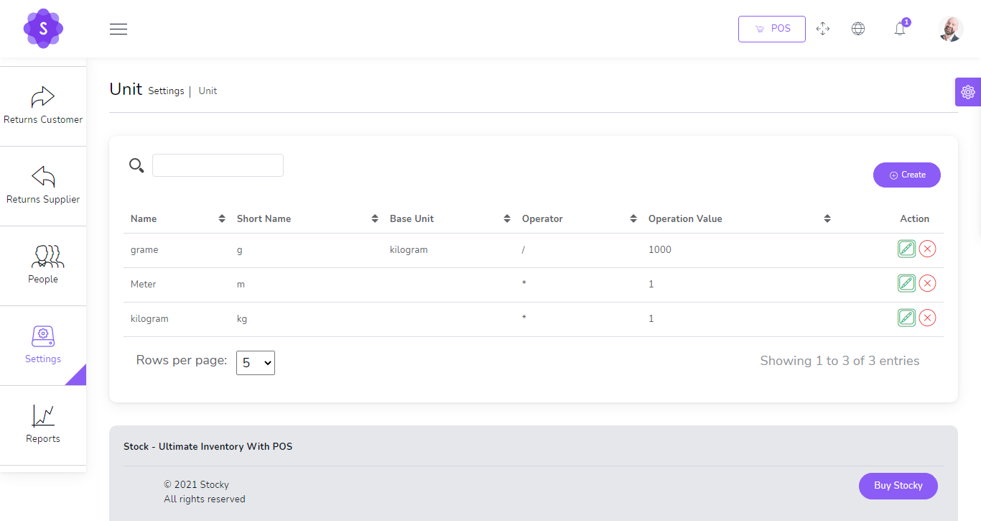Open Returns Customer in sidebar
Viewport: 981px width, 521px height.
[43, 106]
